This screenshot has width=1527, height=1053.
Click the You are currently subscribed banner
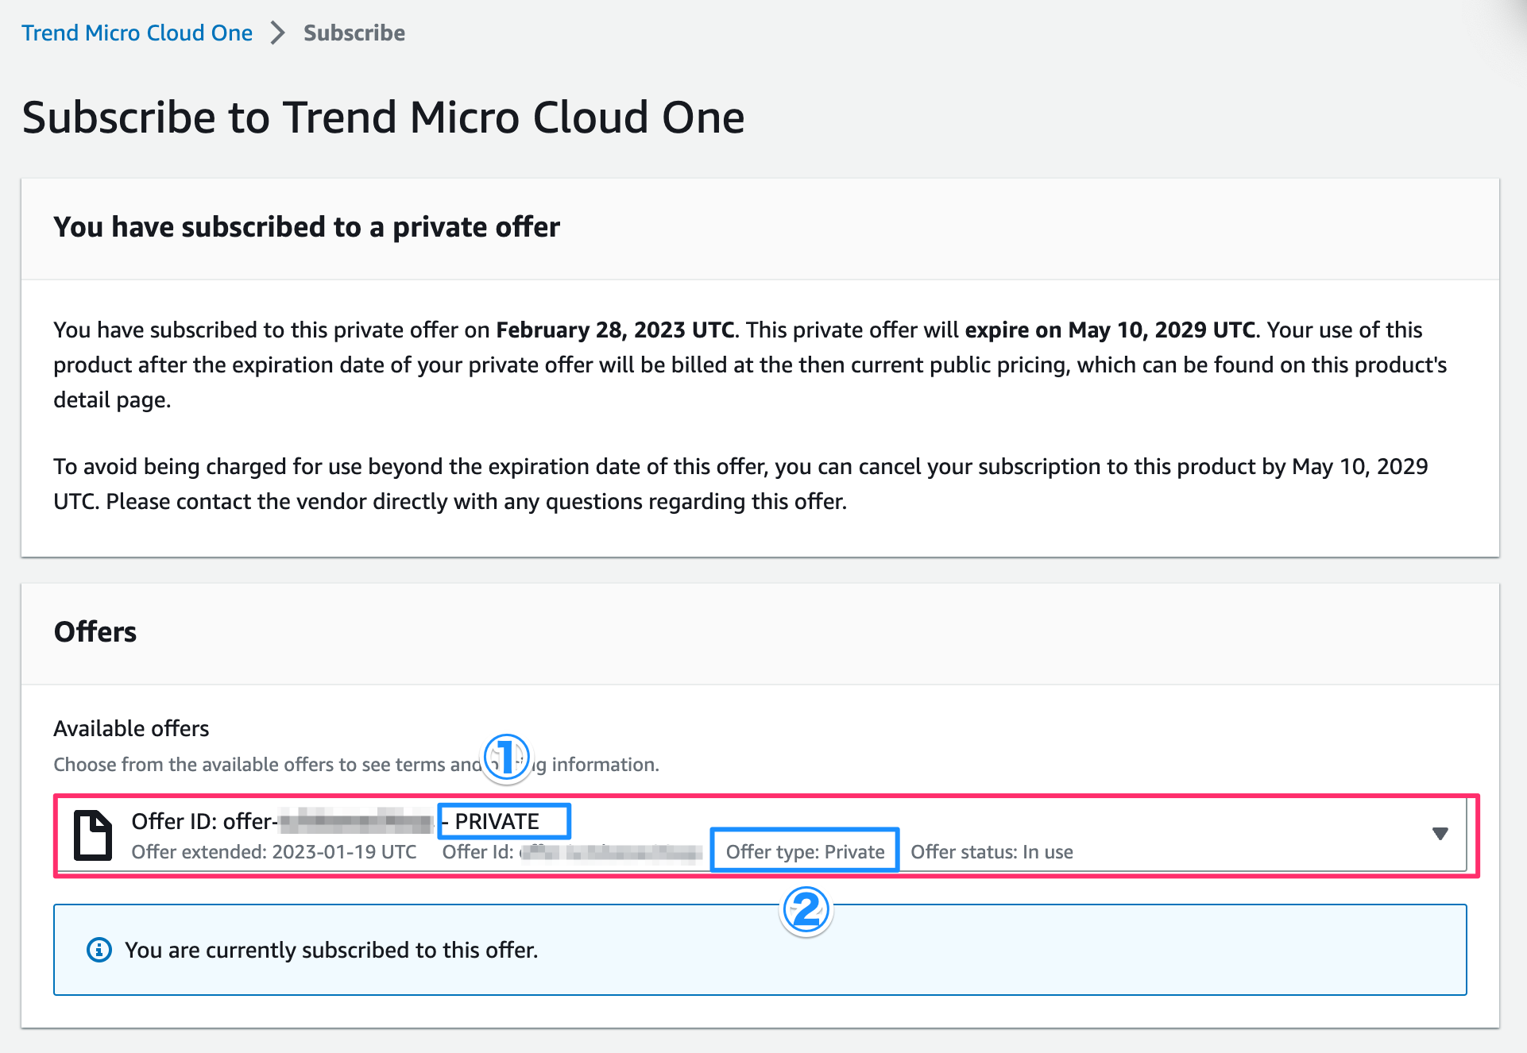point(331,950)
